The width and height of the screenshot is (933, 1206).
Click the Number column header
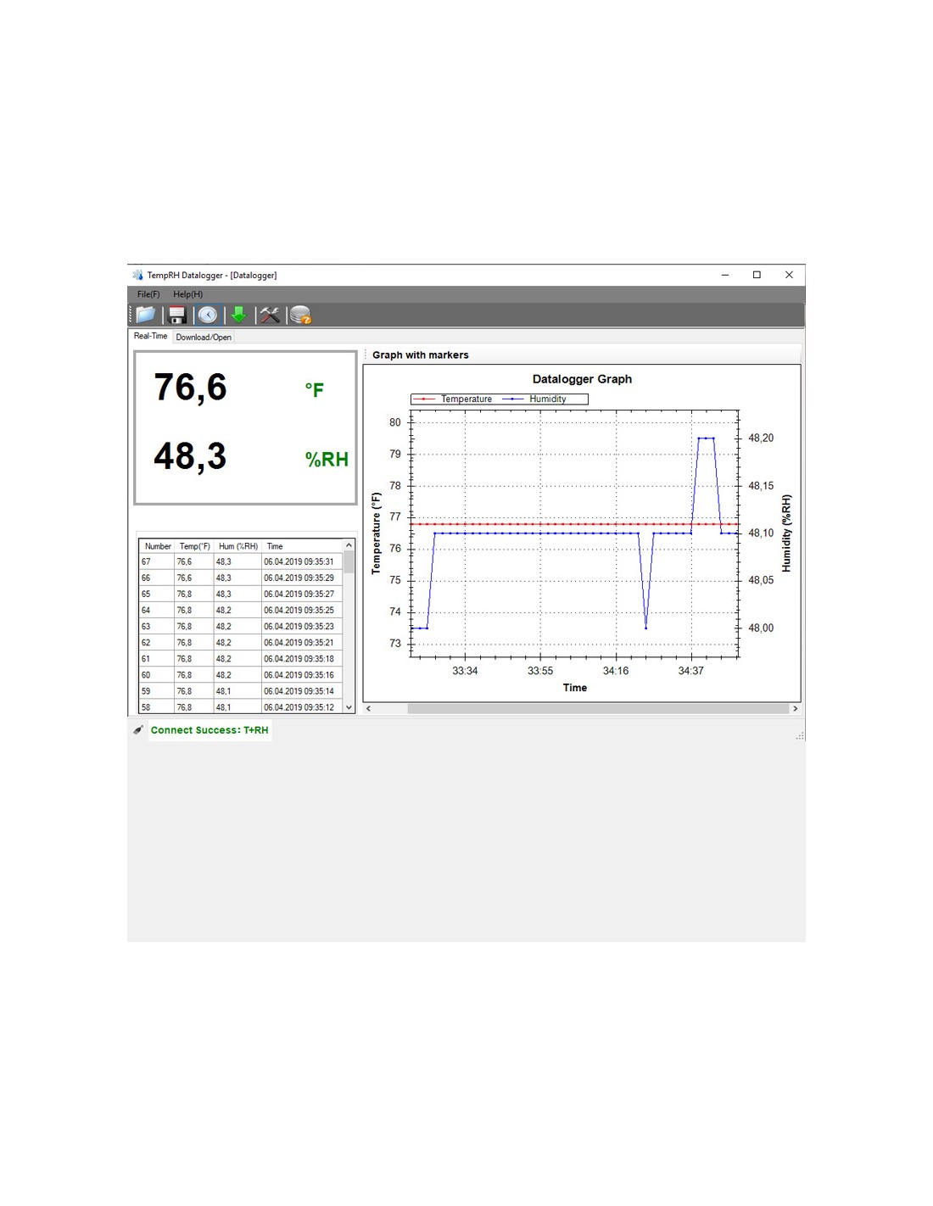(158, 546)
